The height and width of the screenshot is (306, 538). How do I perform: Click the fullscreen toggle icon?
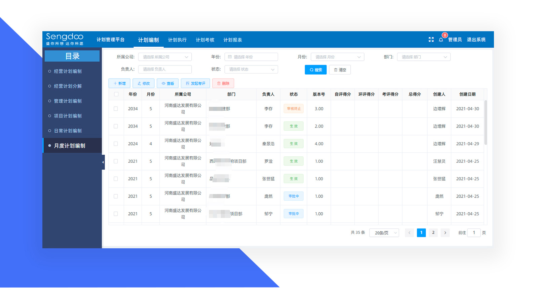(x=431, y=40)
